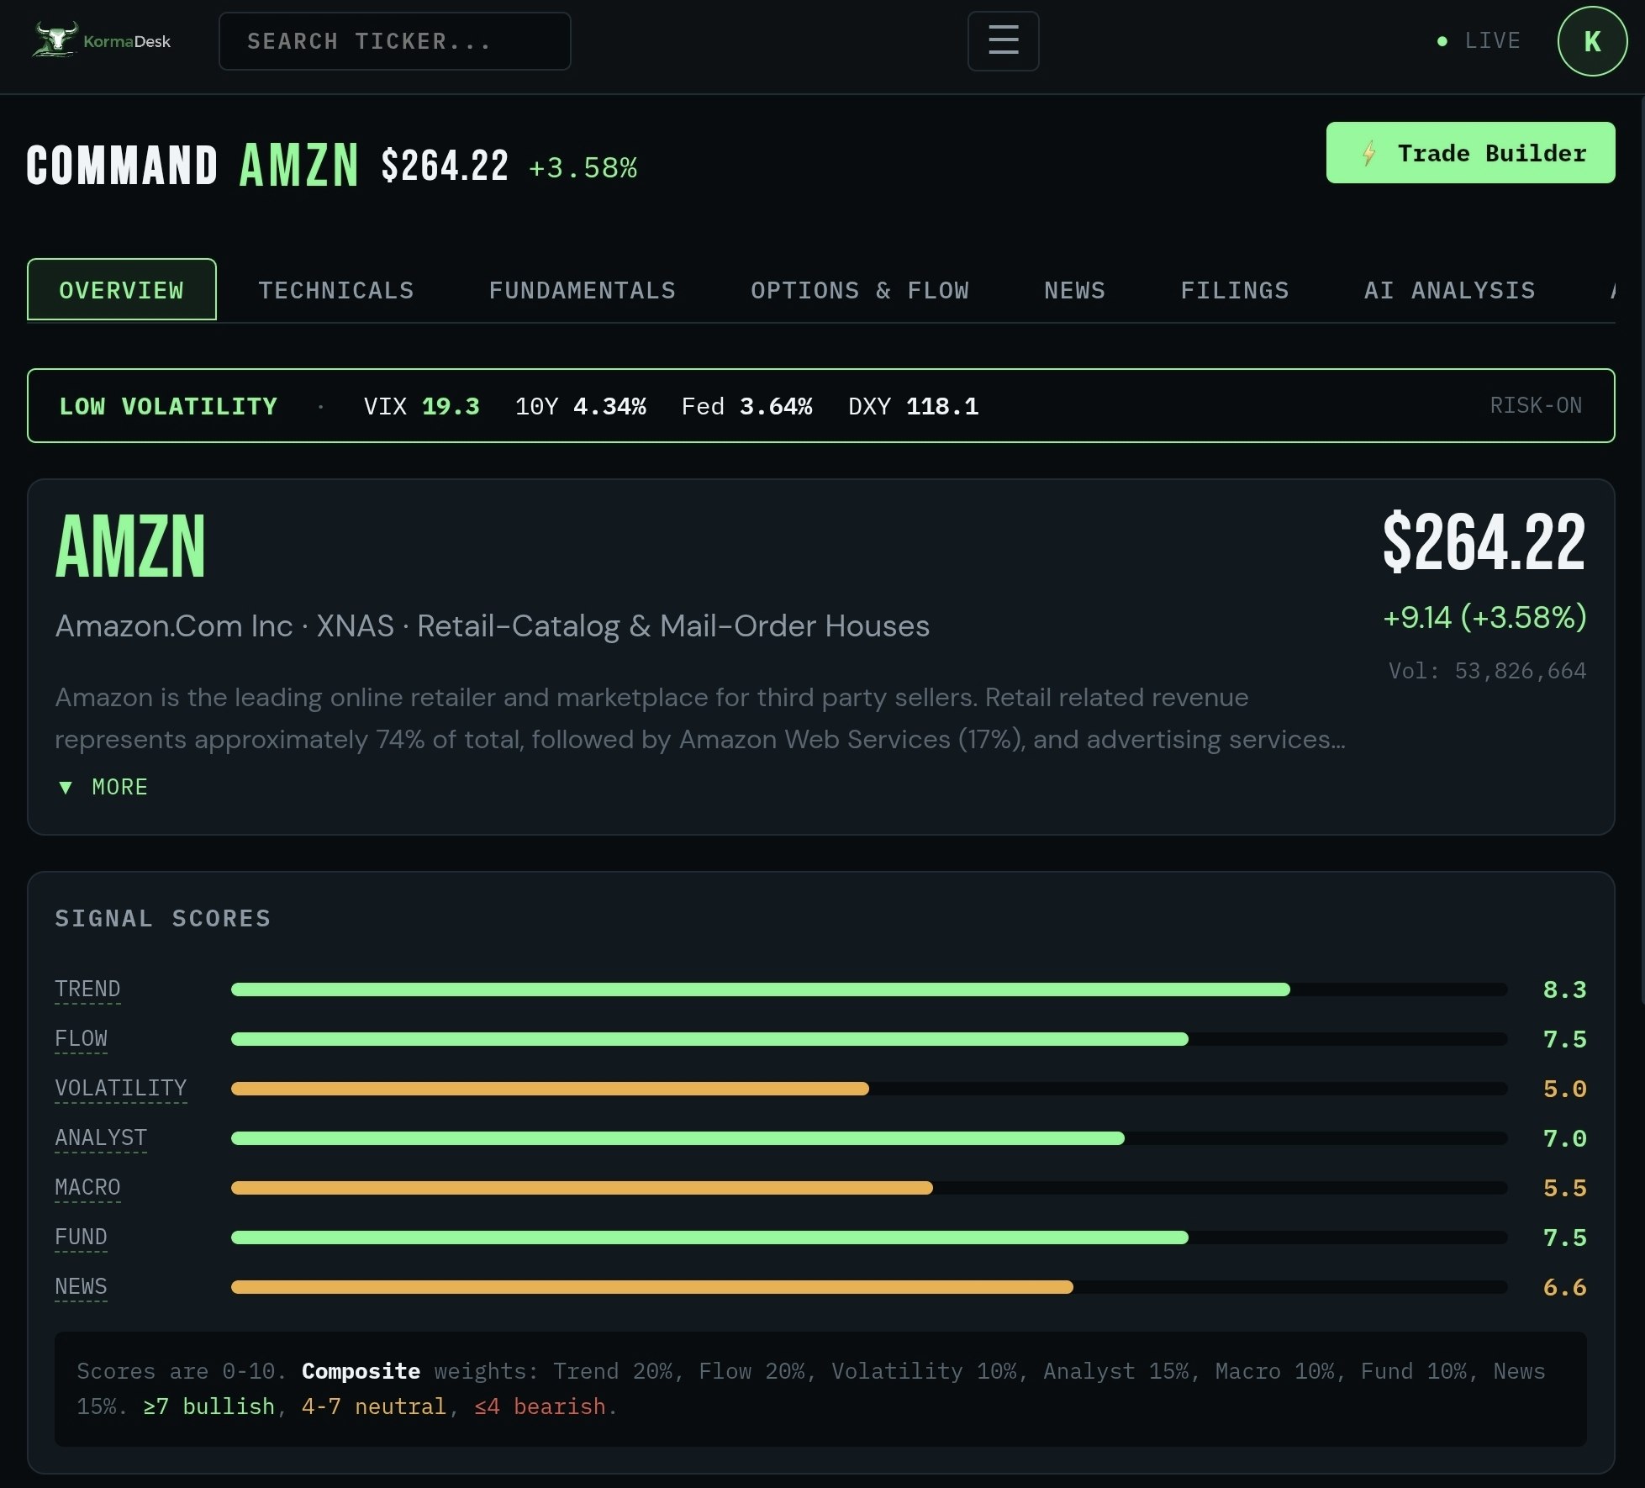Click the green LIVE status dot
The width and height of the screenshot is (1645, 1488).
coord(1442,41)
